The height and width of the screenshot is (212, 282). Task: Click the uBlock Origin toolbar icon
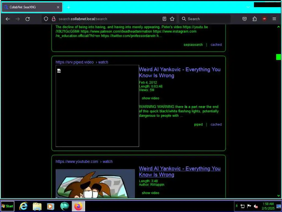pyautogui.click(x=264, y=19)
